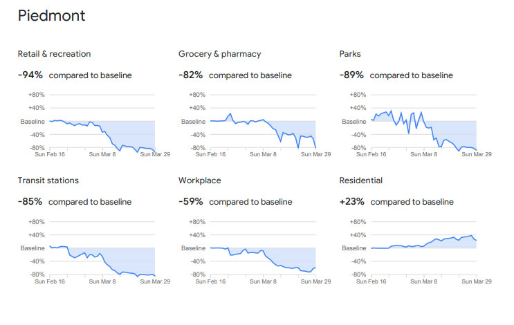Click the -82% grocery percentage value

point(190,75)
